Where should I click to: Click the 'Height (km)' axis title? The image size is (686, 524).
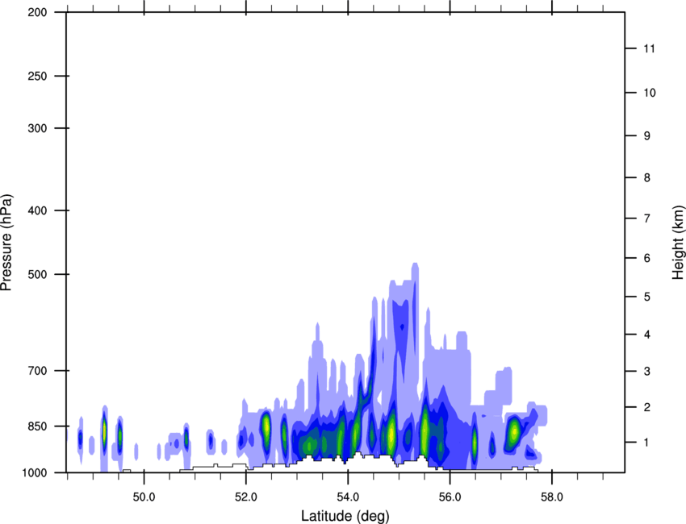(678, 243)
